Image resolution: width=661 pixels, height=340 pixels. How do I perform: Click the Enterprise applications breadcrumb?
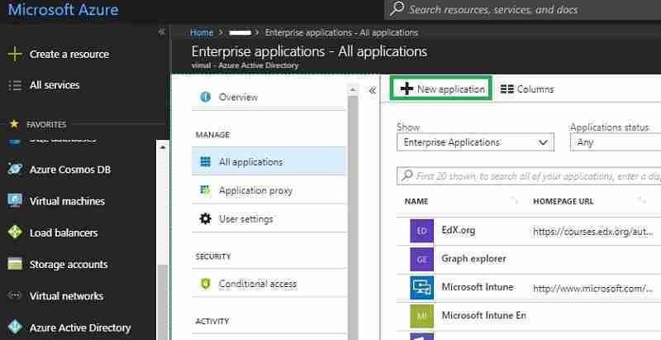point(341,32)
